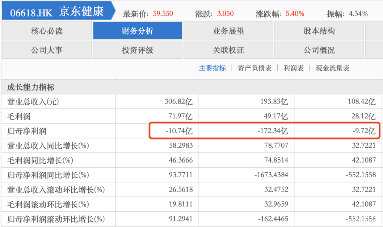This screenshot has width=383, height=227.
Task: Click the 毛利润滚动环比增长(%) row label
Action: tap(48, 204)
